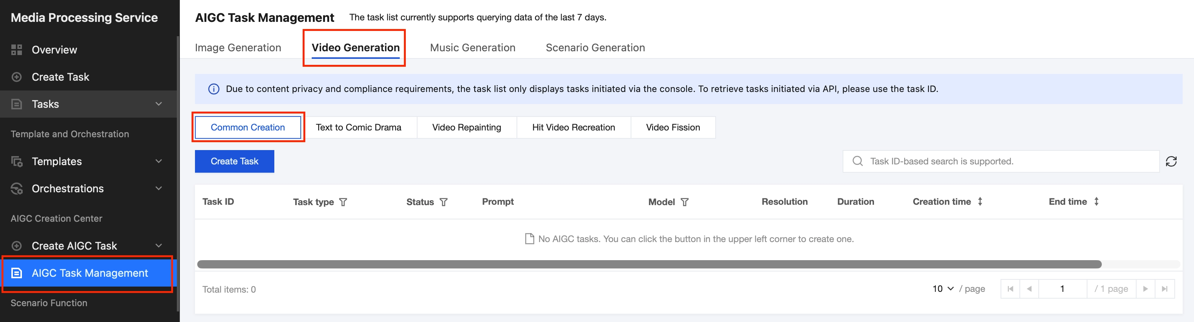Click the Orchestrations icon in sidebar
This screenshot has height=322, width=1194.
(x=17, y=189)
